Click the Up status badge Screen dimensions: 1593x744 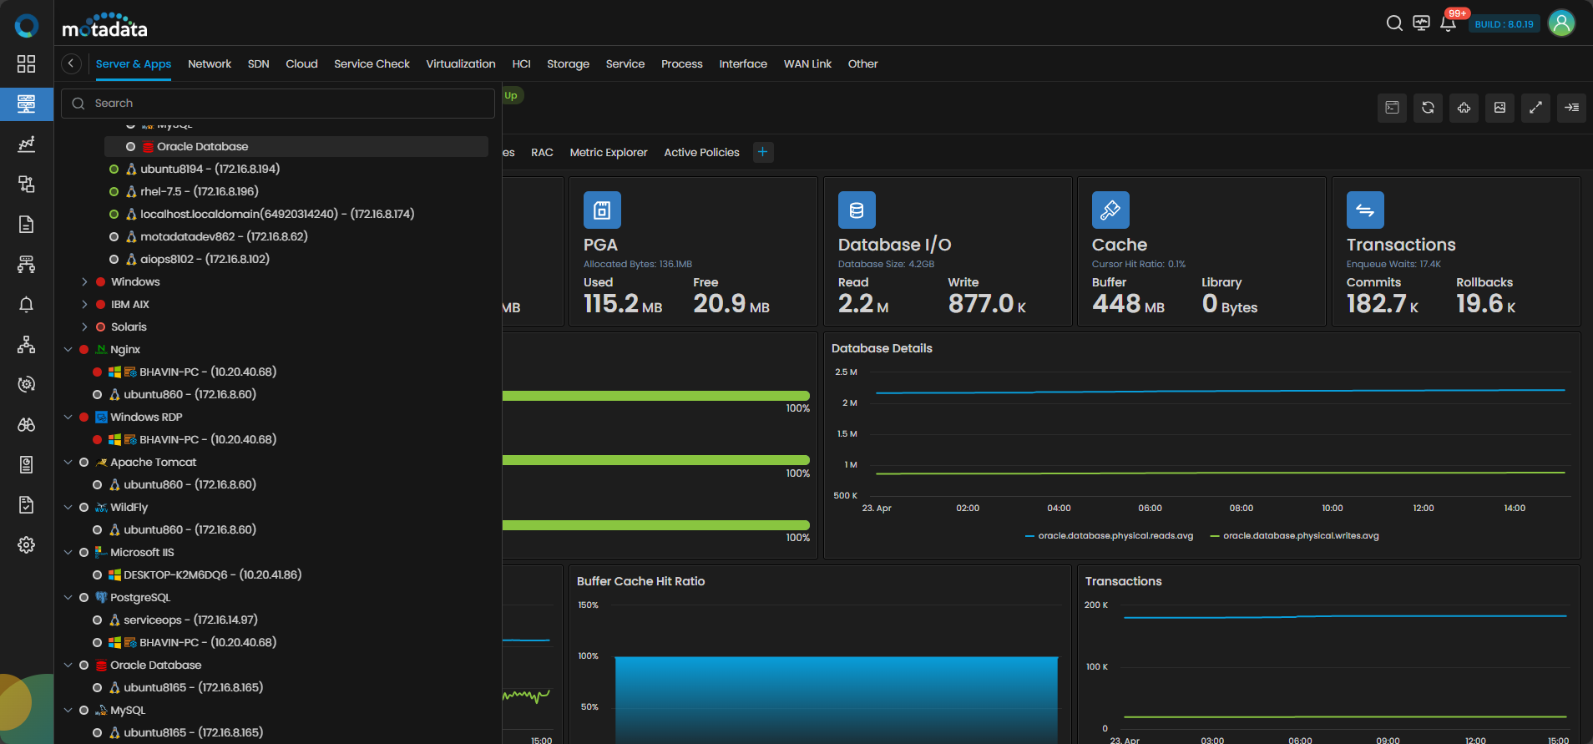[x=511, y=95]
